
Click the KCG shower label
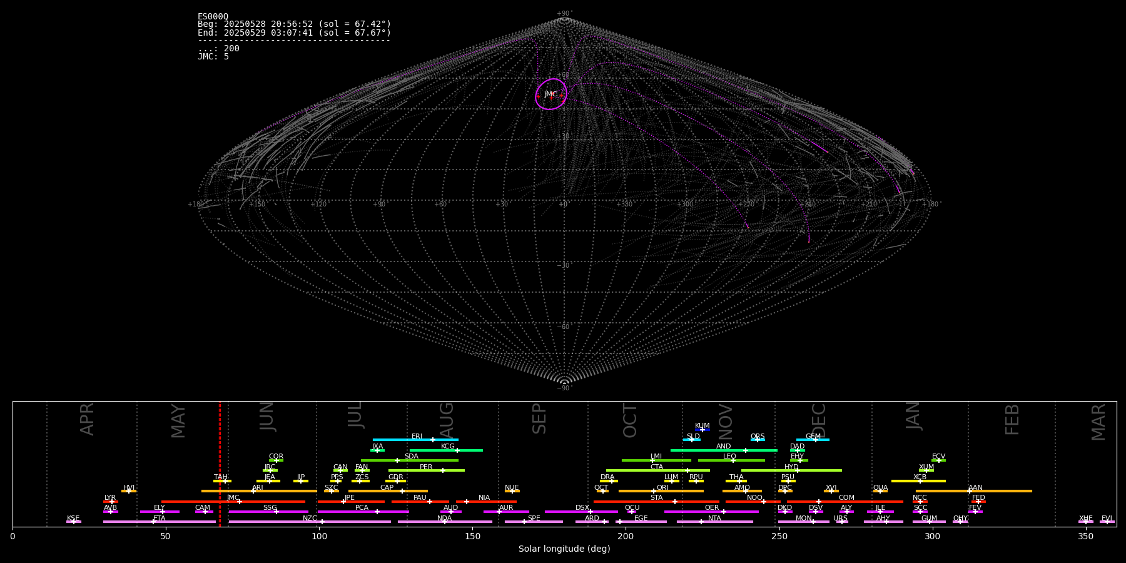click(448, 447)
